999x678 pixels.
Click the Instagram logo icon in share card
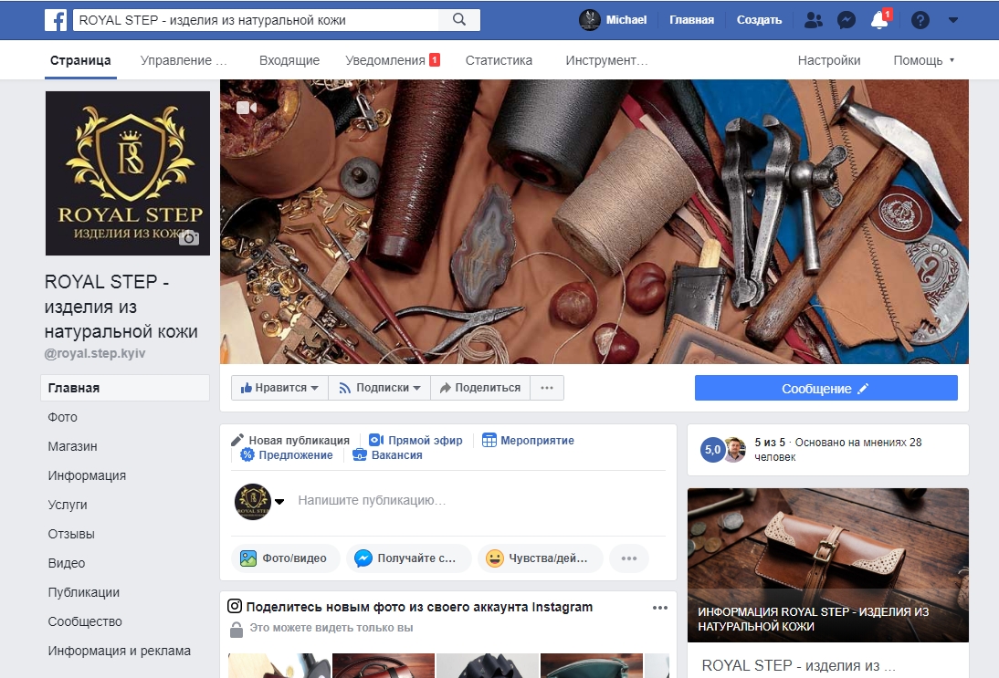(235, 606)
